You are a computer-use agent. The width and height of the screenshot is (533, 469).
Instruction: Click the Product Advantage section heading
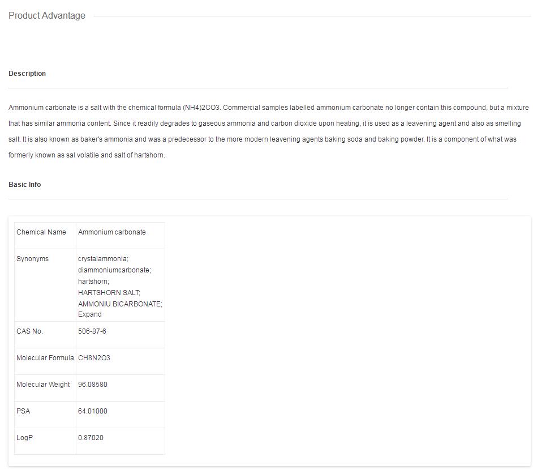47,16
